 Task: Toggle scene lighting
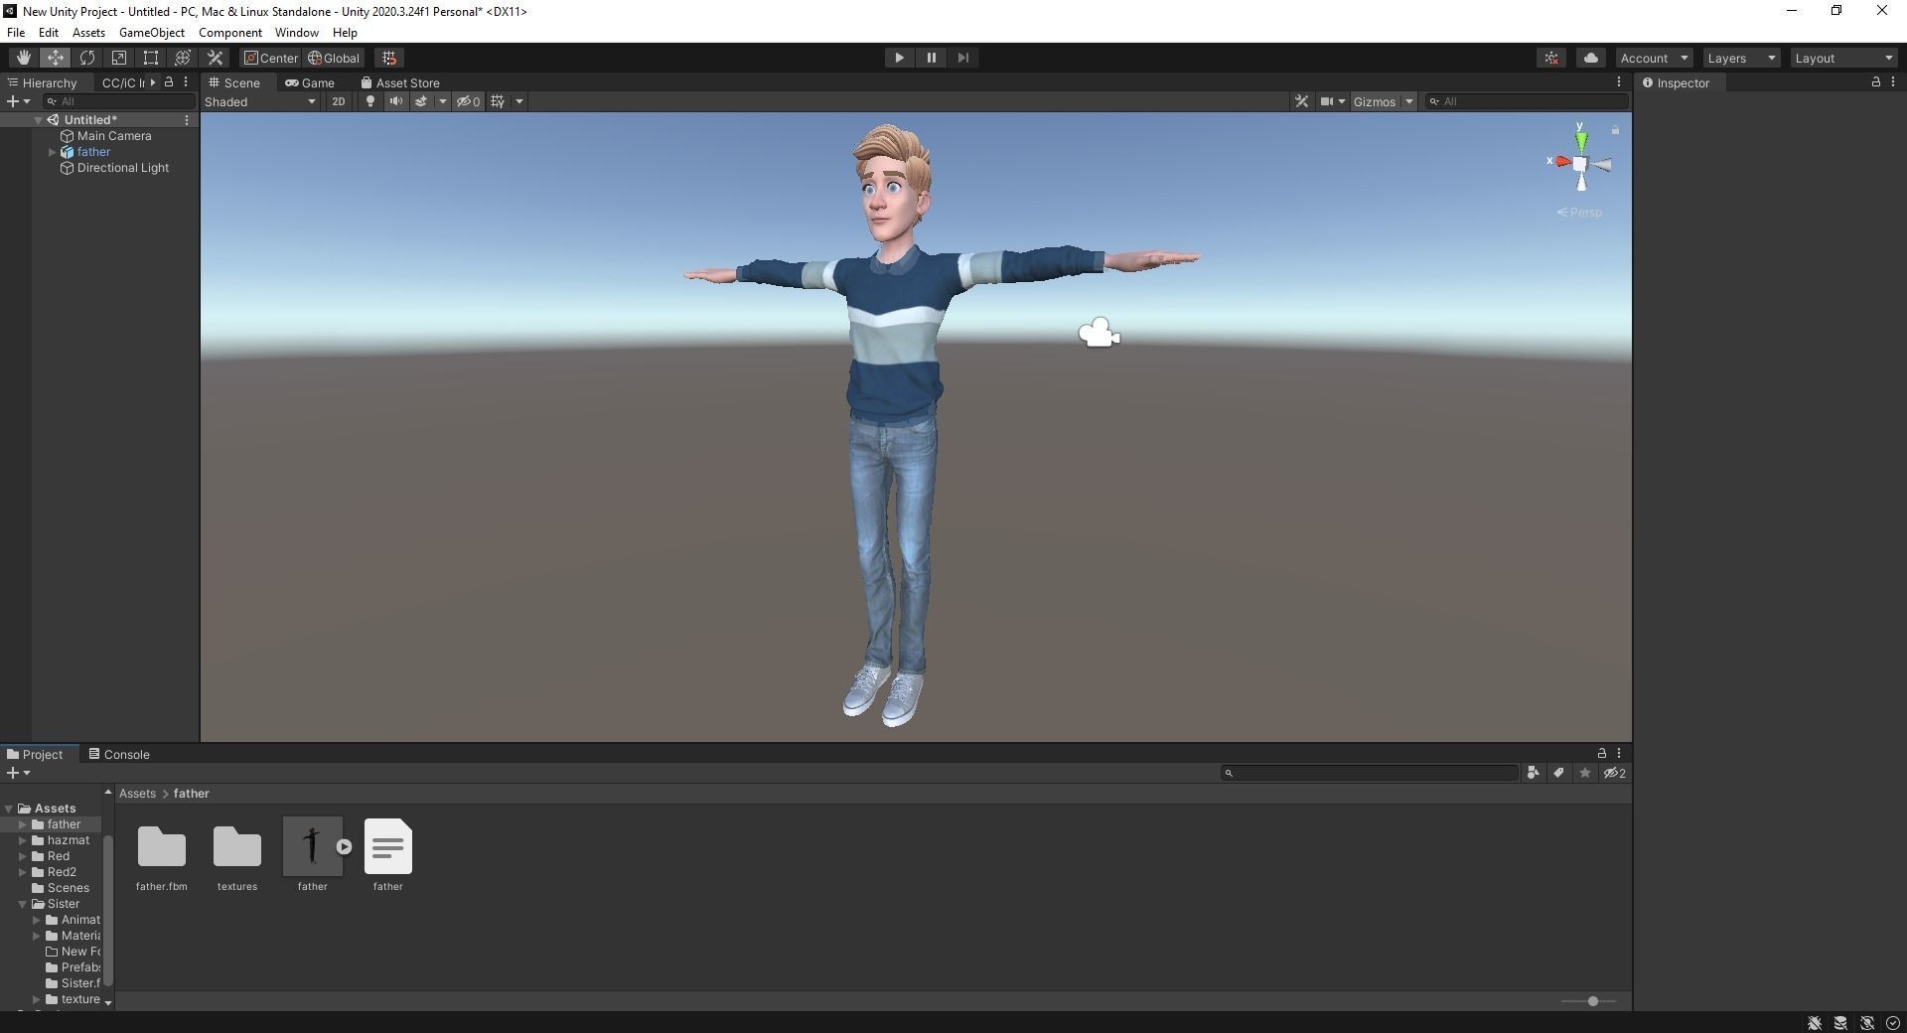coord(370,101)
